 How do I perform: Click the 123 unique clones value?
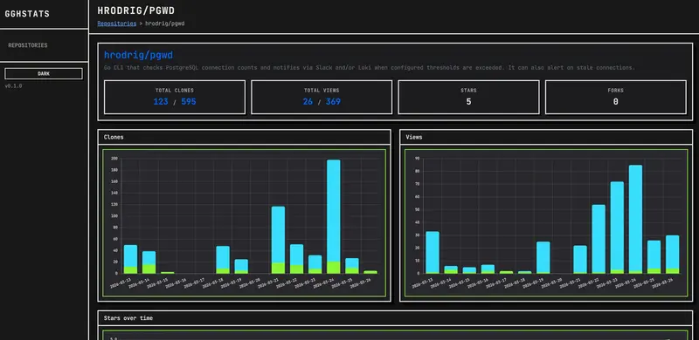[x=161, y=101]
